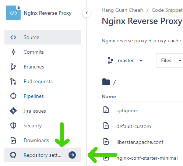This screenshot has height=166, width=183.
Task: Click the Source angle-brackets icon
Action: pos(13,37)
